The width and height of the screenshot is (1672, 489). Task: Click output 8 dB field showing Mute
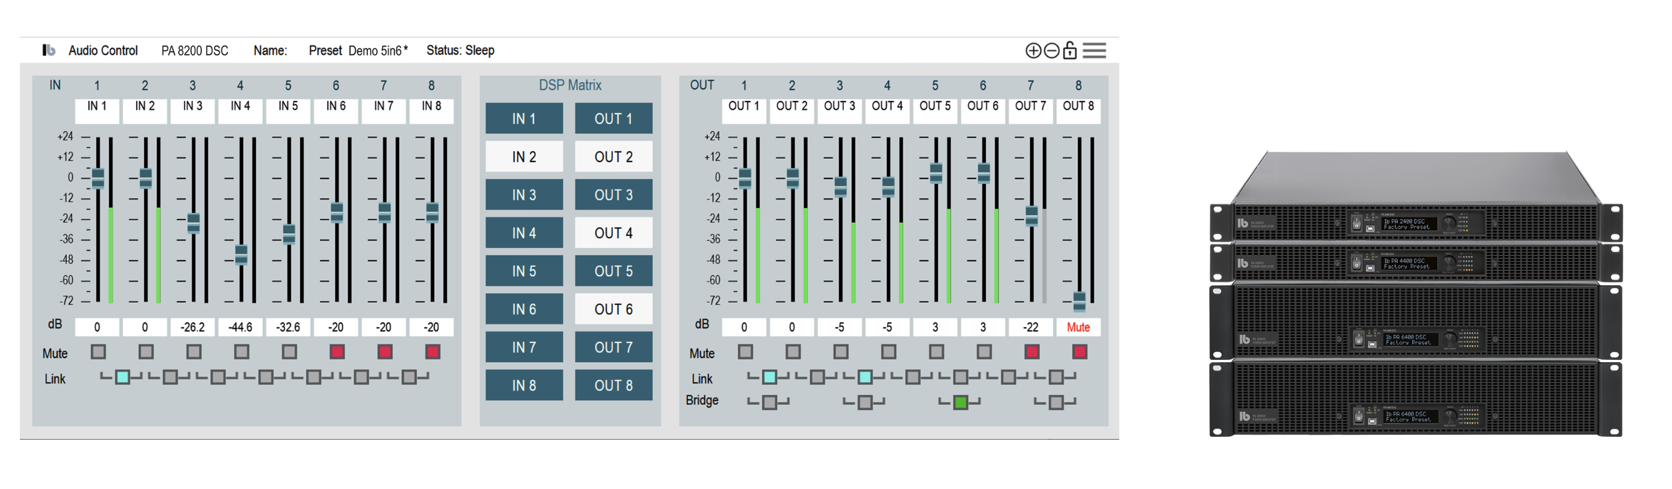click(1079, 327)
